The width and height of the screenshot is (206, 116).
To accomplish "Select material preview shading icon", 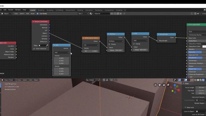I will pyautogui.click(x=201, y=80).
